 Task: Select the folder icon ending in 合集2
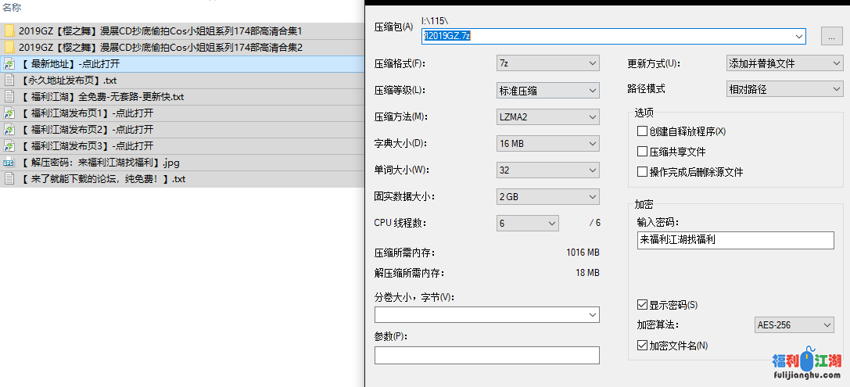9,48
